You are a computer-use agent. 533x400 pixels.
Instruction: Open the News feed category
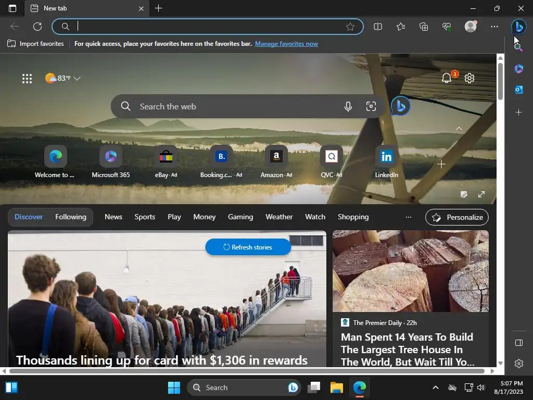point(113,217)
